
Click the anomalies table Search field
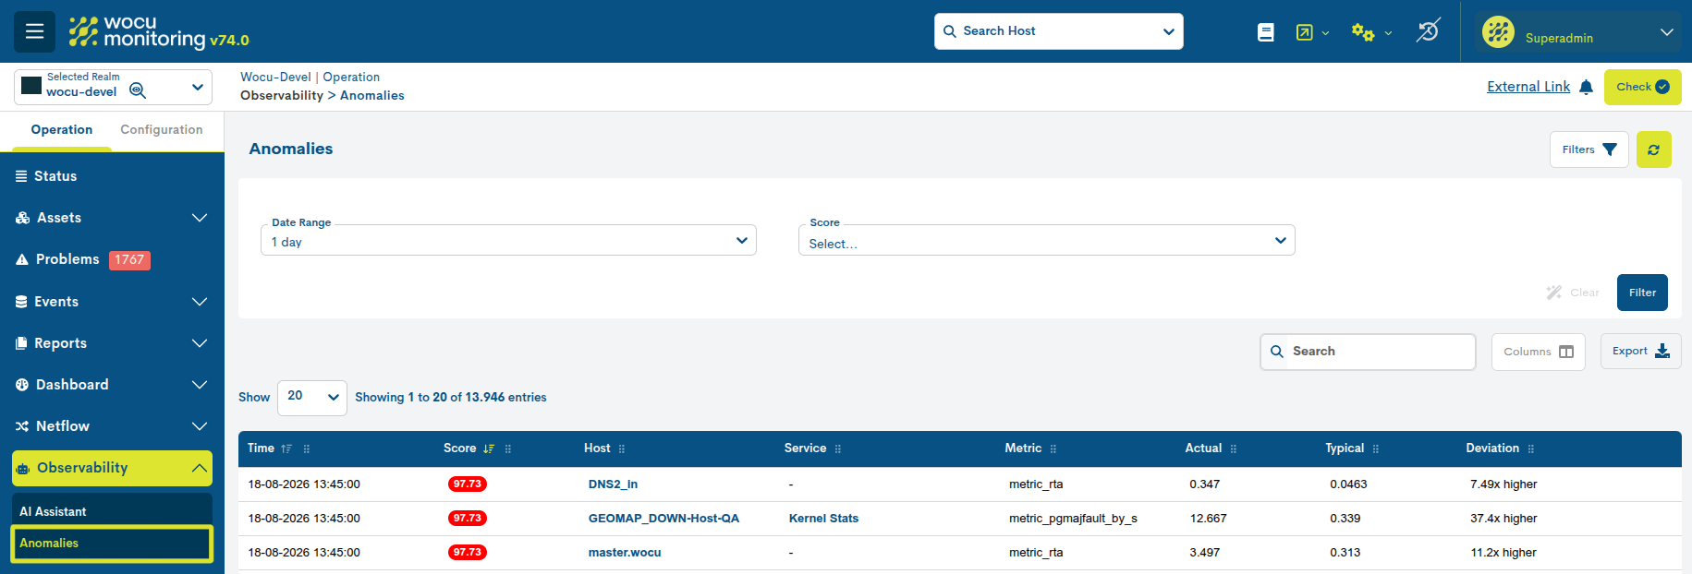point(1368,352)
